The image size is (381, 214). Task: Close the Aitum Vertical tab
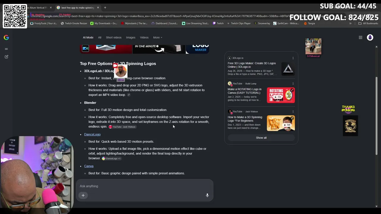[51, 7]
